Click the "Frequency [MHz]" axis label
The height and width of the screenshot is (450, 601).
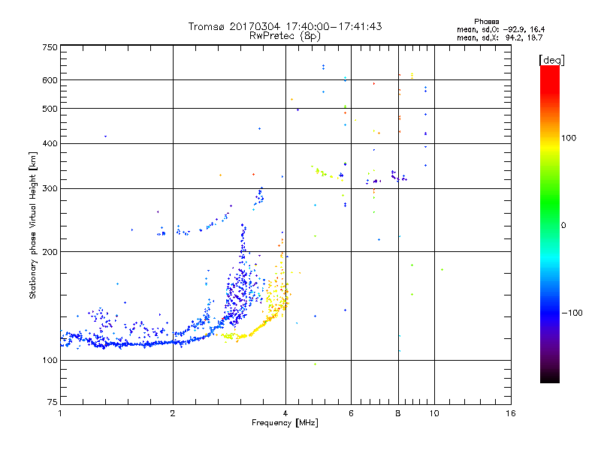point(285,423)
